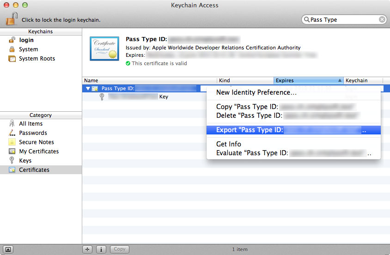
Task: Choose Export Pass Type ID menu item
Action: pos(293,130)
